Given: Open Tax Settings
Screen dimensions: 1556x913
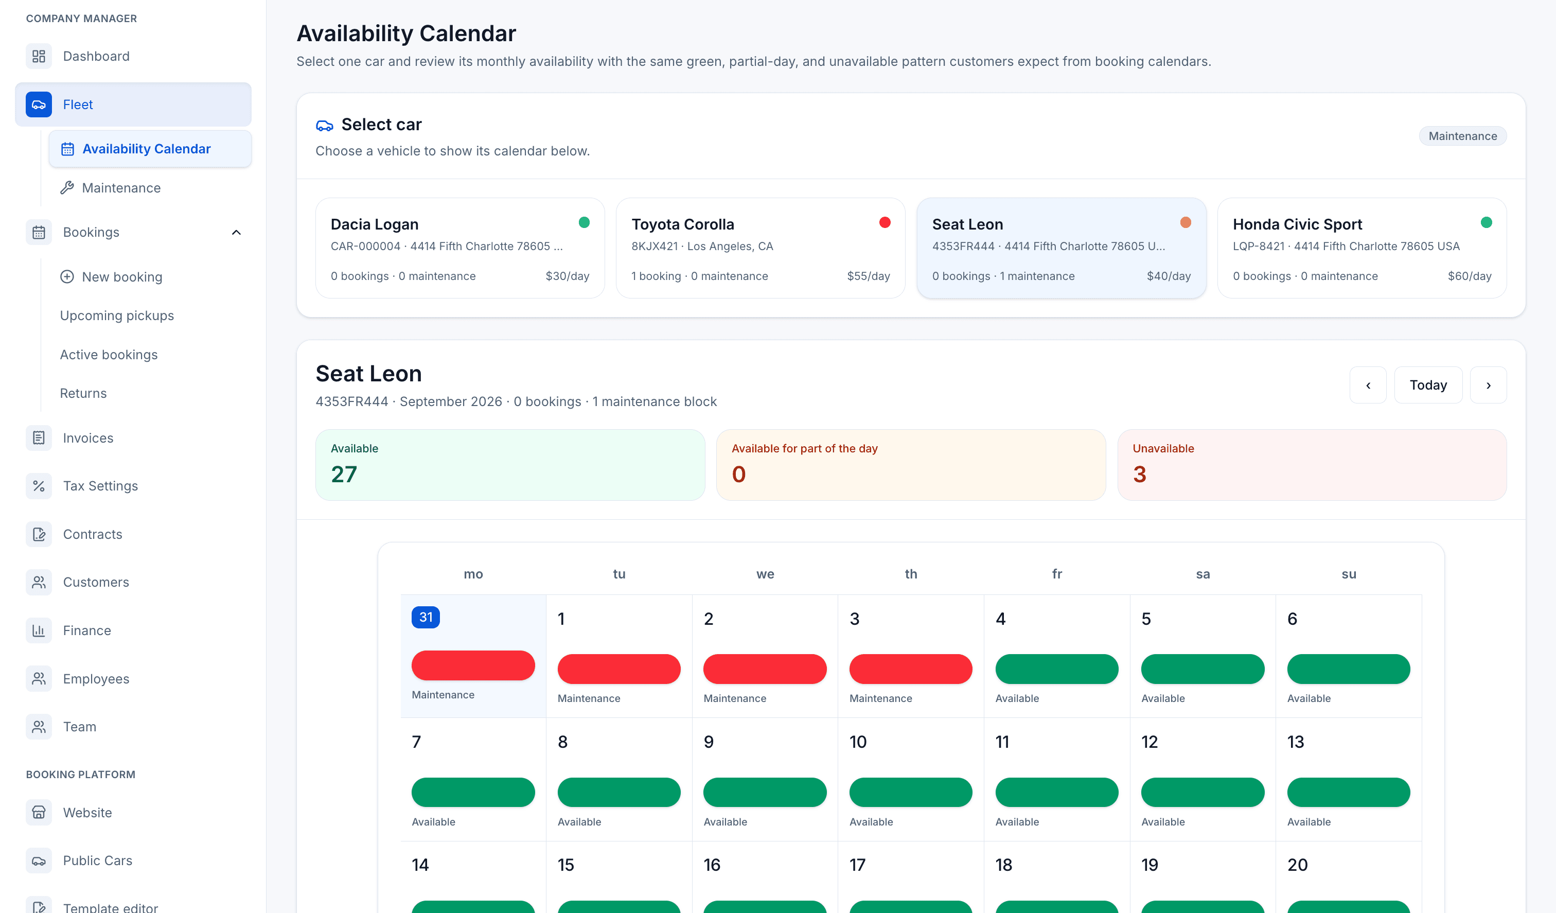Looking at the screenshot, I should point(133,486).
